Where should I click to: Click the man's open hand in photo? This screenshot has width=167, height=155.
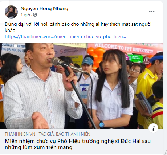40,120
